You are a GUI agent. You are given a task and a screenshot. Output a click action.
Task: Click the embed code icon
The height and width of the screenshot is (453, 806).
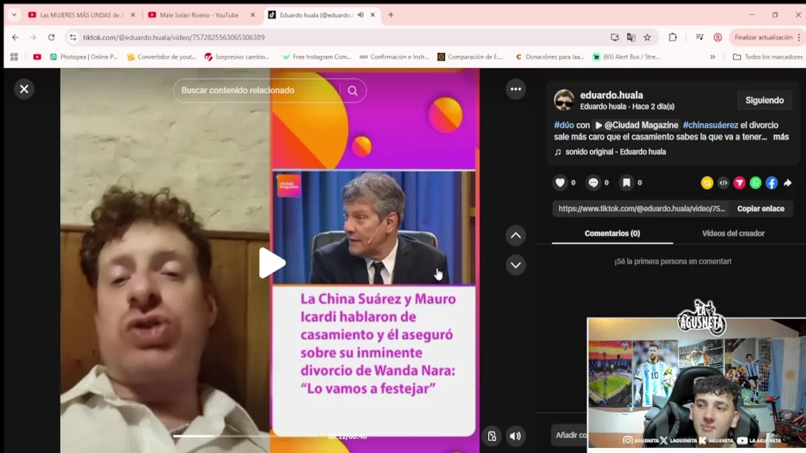(724, 183)
